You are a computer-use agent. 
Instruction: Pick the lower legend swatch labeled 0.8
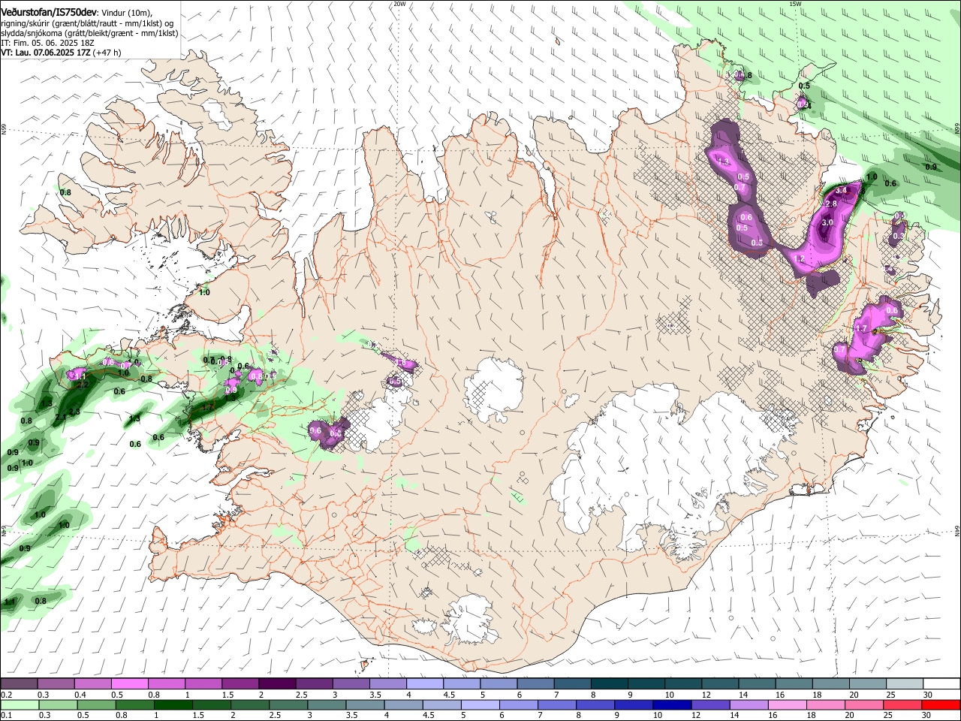tap(135, 704)
